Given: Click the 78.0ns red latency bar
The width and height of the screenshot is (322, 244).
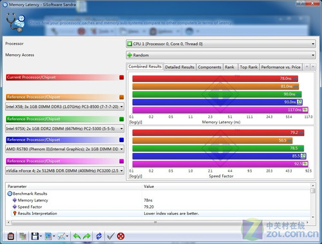Looking at the screenshot, I should 215,79.
